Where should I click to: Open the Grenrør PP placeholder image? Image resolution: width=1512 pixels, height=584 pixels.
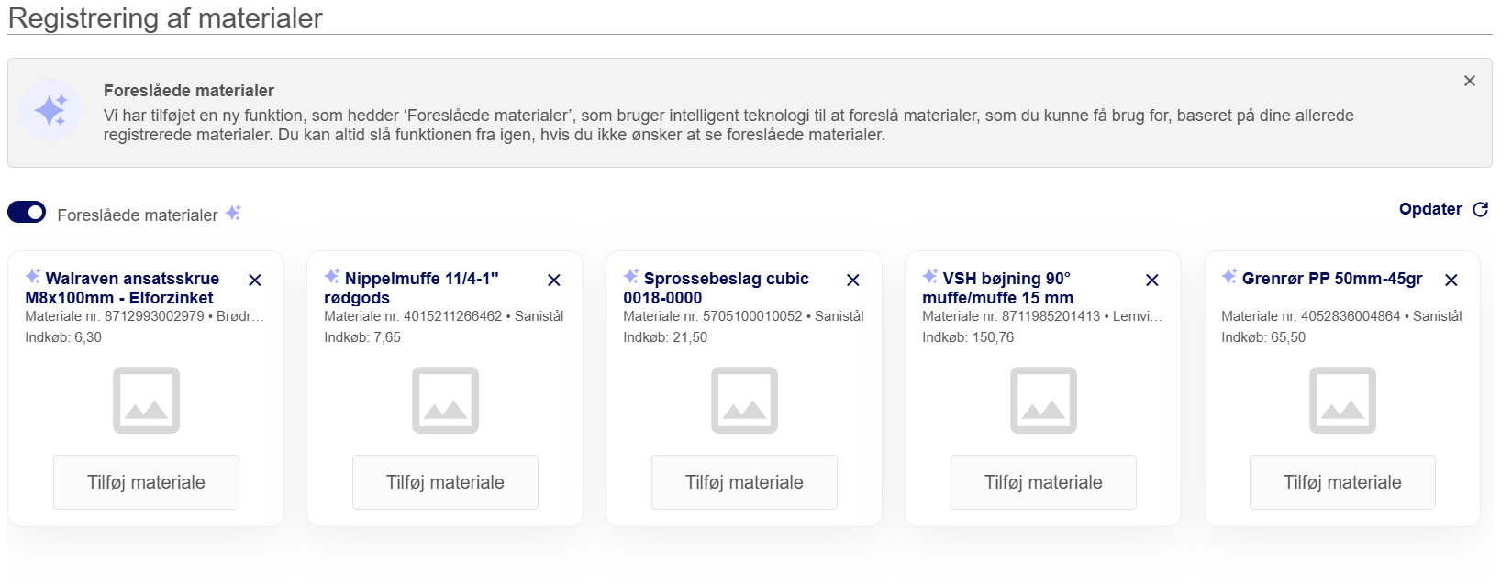(x=1342, y=400)
